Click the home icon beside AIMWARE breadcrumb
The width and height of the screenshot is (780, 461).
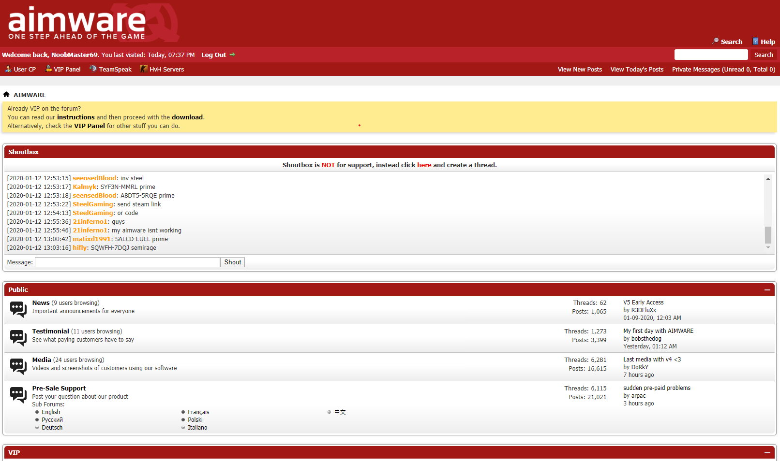[x=6, y=95]
